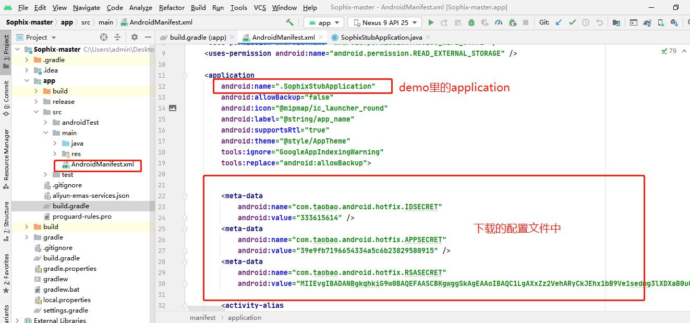Select settings.gradle in project tree
690x323 pixels.
point(66,310)
